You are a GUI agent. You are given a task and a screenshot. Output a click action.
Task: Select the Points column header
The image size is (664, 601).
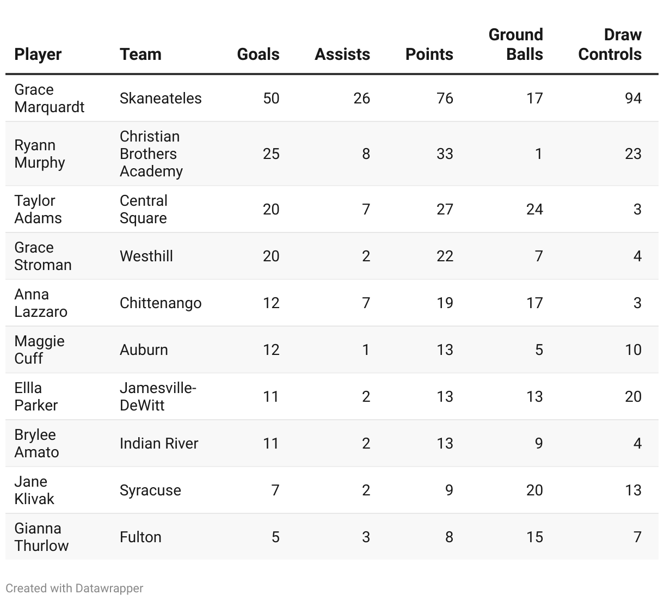[429, 54]
